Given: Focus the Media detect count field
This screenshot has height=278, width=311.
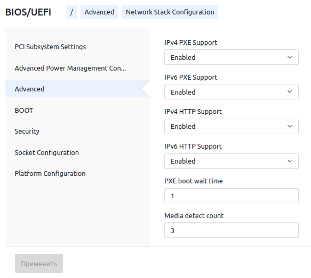Looking at the screenshot, I should click(x=232, y=230).
